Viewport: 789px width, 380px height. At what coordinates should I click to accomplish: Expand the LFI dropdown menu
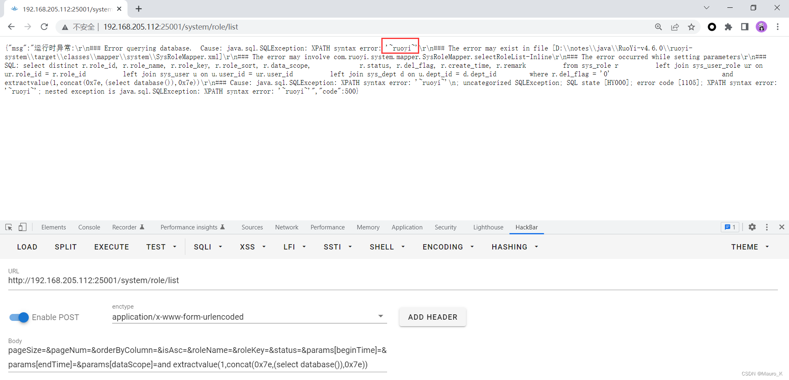295,247
